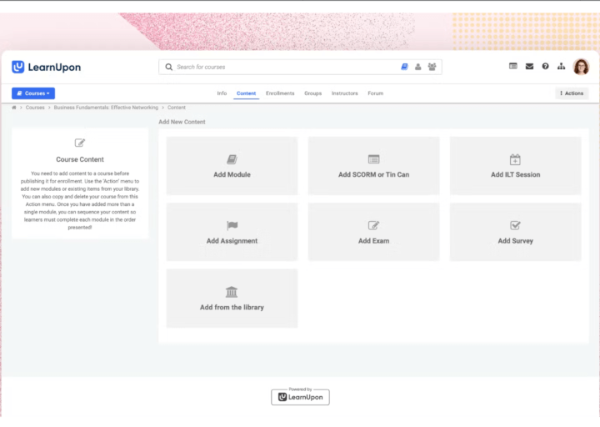The image size is (600, 427).
Task: Click the Add from the library label
Action: 232,307
